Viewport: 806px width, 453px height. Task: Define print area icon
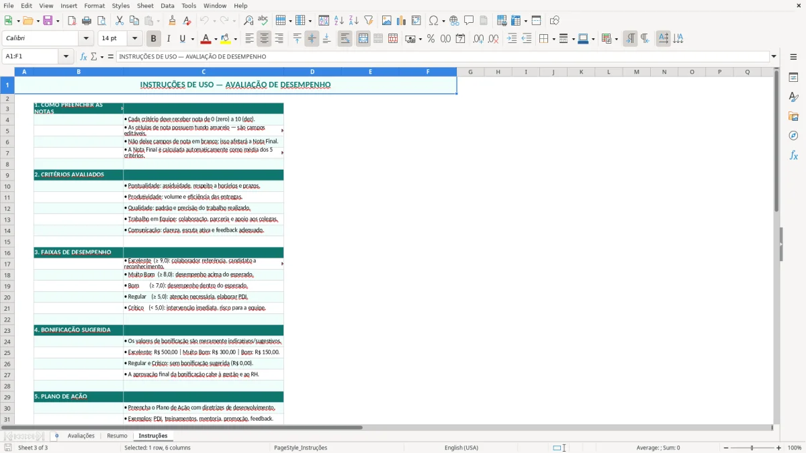point(502,21)
